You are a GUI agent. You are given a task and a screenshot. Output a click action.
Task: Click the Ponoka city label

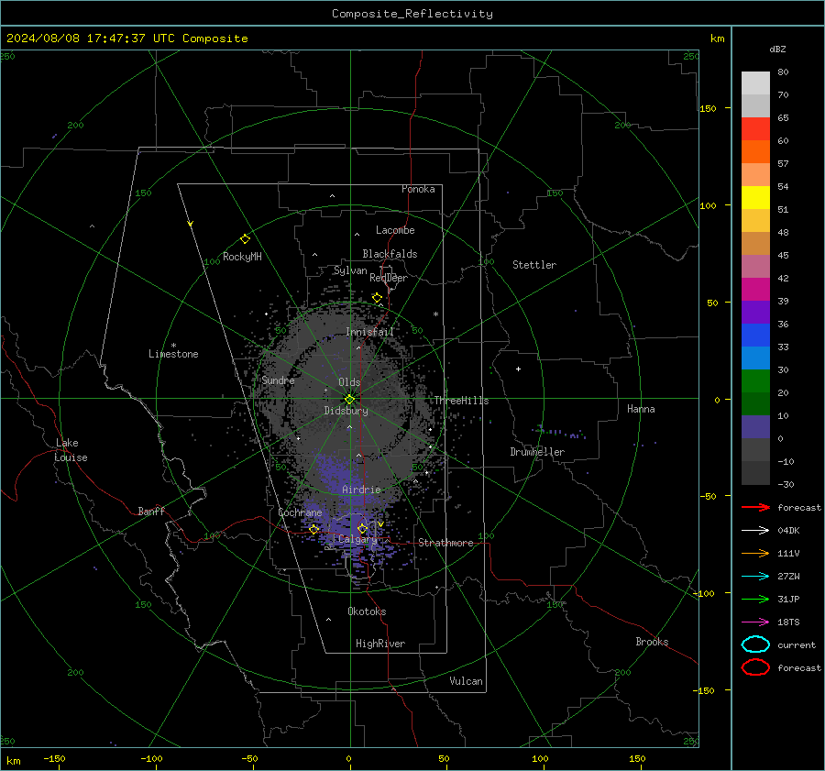418,189
